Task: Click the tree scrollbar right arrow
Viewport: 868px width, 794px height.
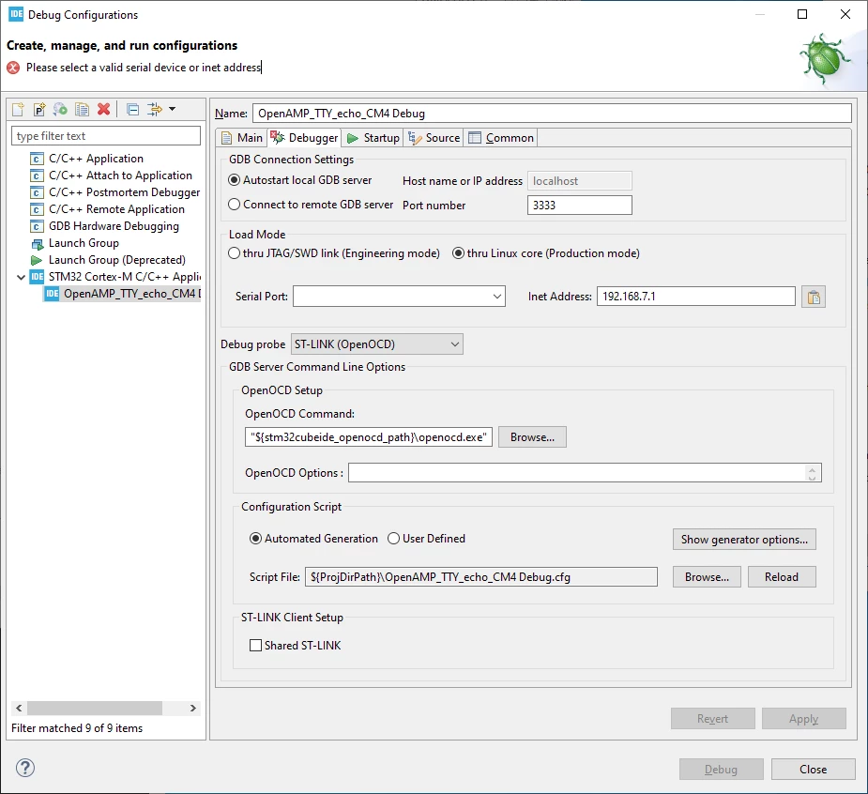Action: tap(192, 708)
